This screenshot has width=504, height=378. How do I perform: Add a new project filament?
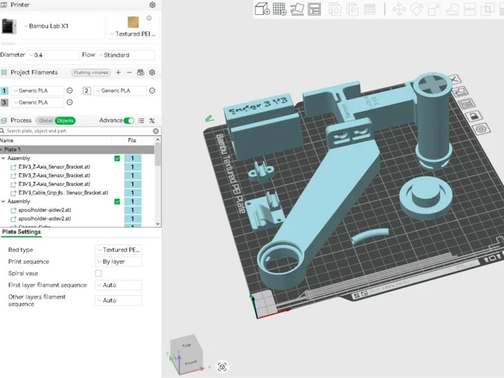(x=118, y=72)
